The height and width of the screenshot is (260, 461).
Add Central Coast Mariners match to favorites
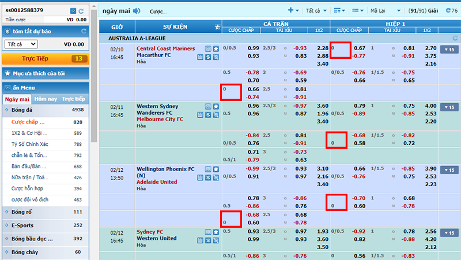216,49
